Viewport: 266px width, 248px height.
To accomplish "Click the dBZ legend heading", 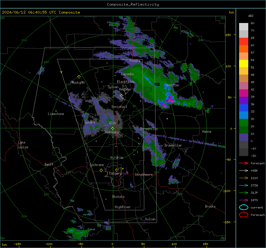I will [251, 16].
